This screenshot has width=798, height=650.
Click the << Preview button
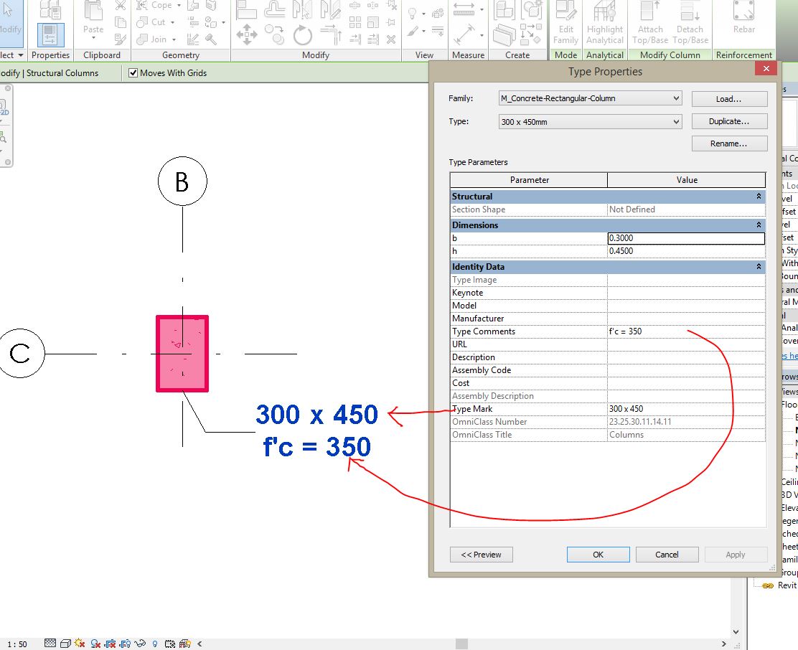(481, 555)
